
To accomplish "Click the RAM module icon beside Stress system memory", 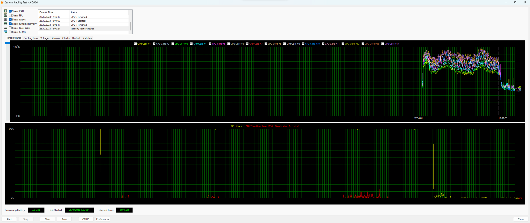I will coord(6,23).
